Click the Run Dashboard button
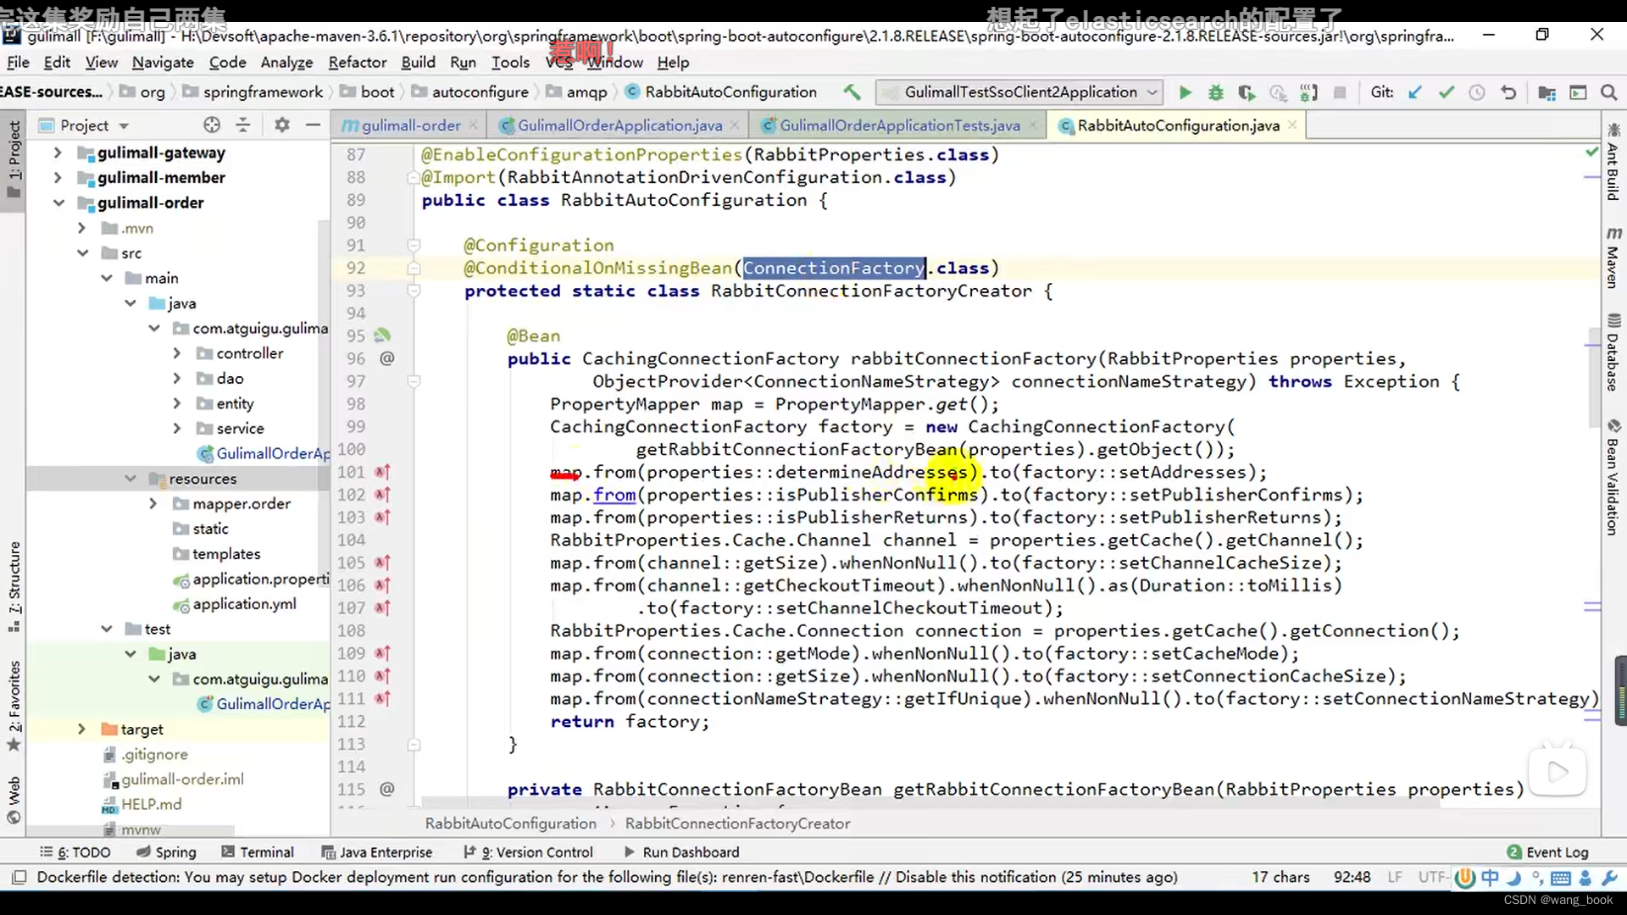The height and width of the screenshot is (915, 1627). (690, 851)
